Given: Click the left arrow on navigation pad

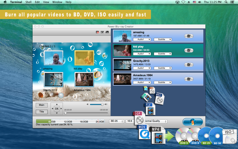Looking at the screenshot, I should [52, 108].
